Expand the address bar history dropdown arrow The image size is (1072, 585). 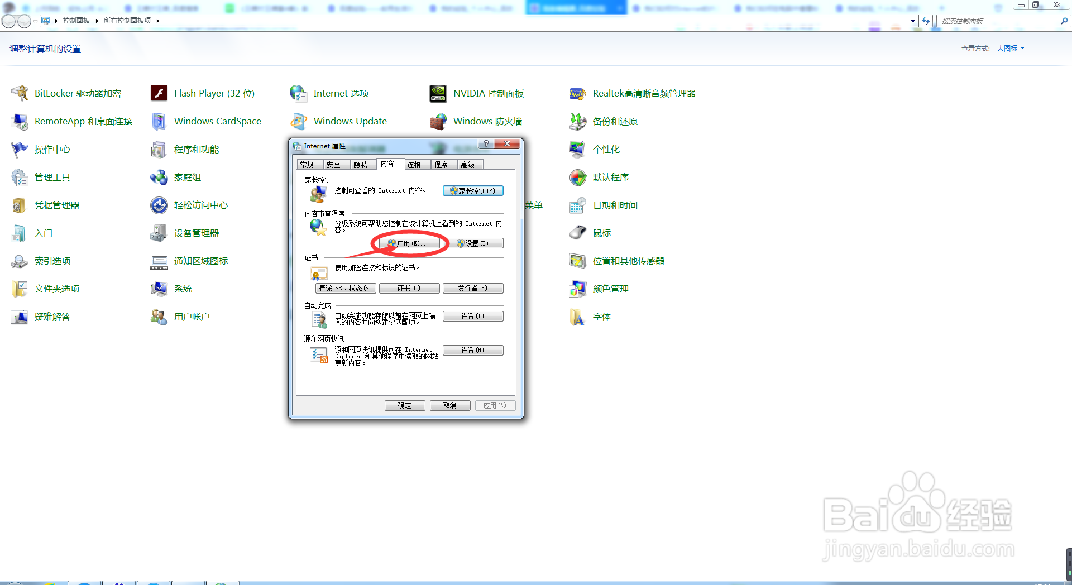(x=913, y=21)
